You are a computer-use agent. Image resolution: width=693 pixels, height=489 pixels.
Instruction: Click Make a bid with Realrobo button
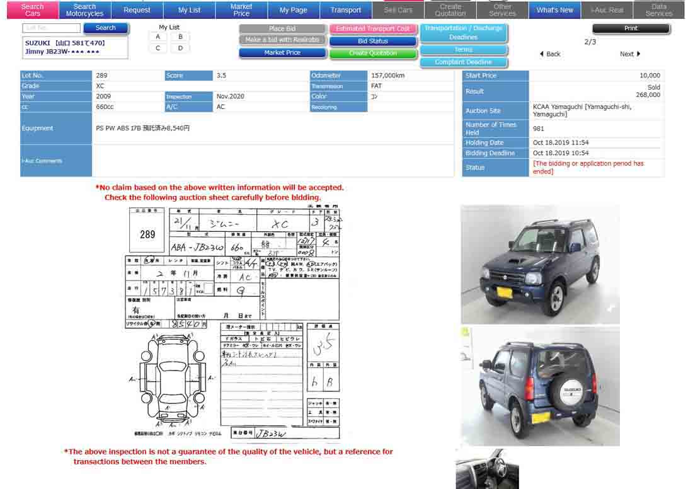pos(282,40)
